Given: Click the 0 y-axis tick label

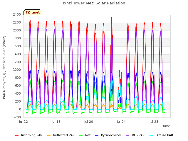Looking at the screenshot, I should (x=20, y=109).
